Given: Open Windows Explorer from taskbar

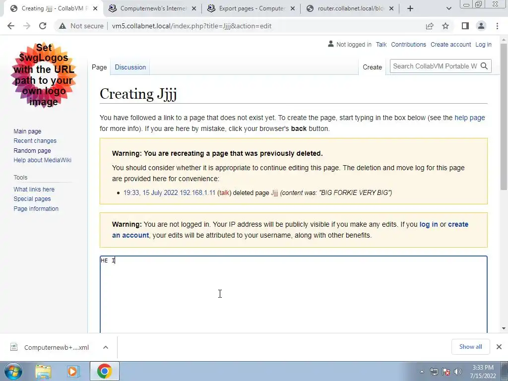Looking at the screenshot, I should click(x=43, y=371).
